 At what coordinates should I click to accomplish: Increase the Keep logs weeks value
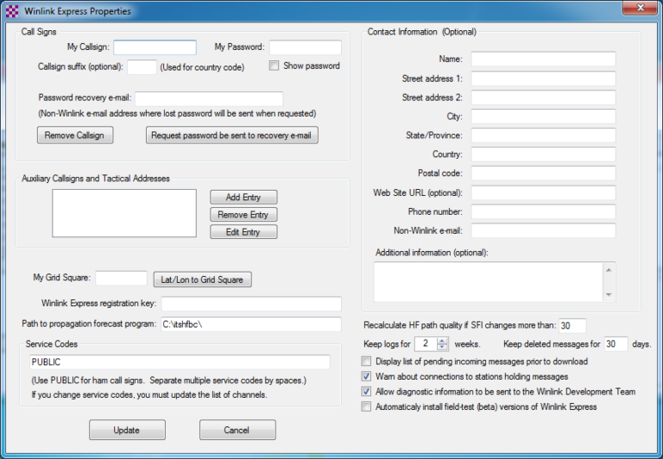coord(442,341)
